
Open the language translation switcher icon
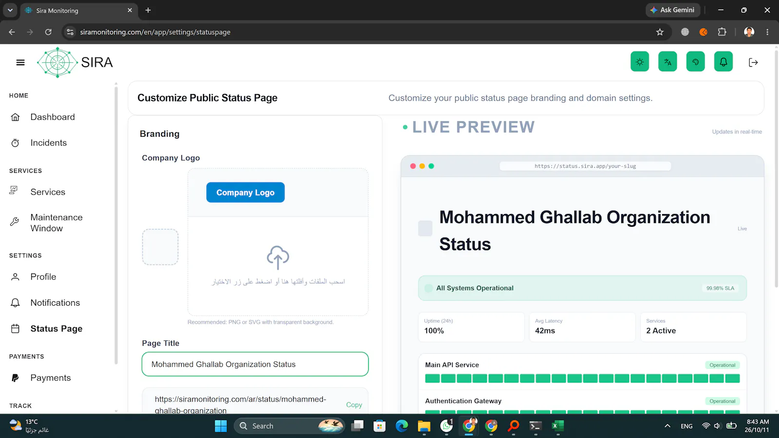point(668,62)
